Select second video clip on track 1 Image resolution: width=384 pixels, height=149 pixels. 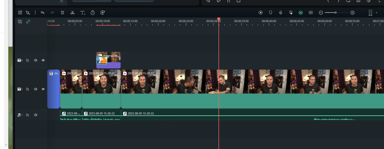point(101,89)
